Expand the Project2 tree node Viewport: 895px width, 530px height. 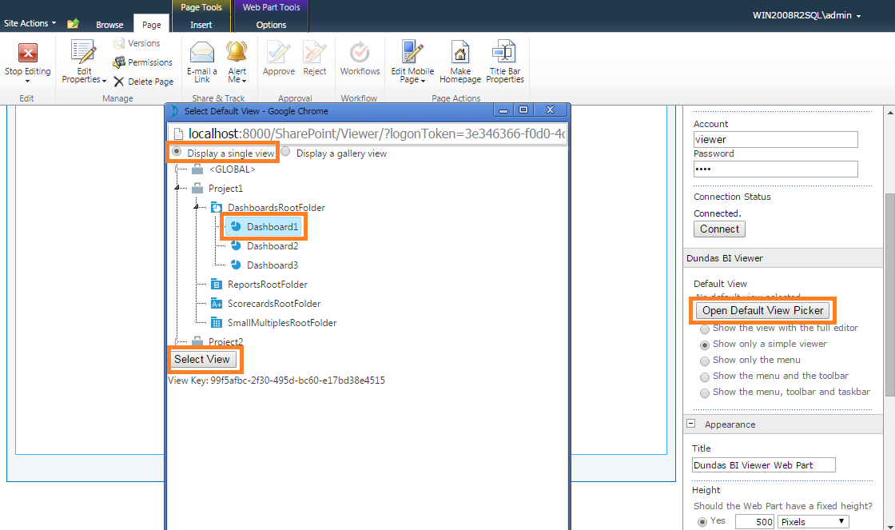pos(177,341)
